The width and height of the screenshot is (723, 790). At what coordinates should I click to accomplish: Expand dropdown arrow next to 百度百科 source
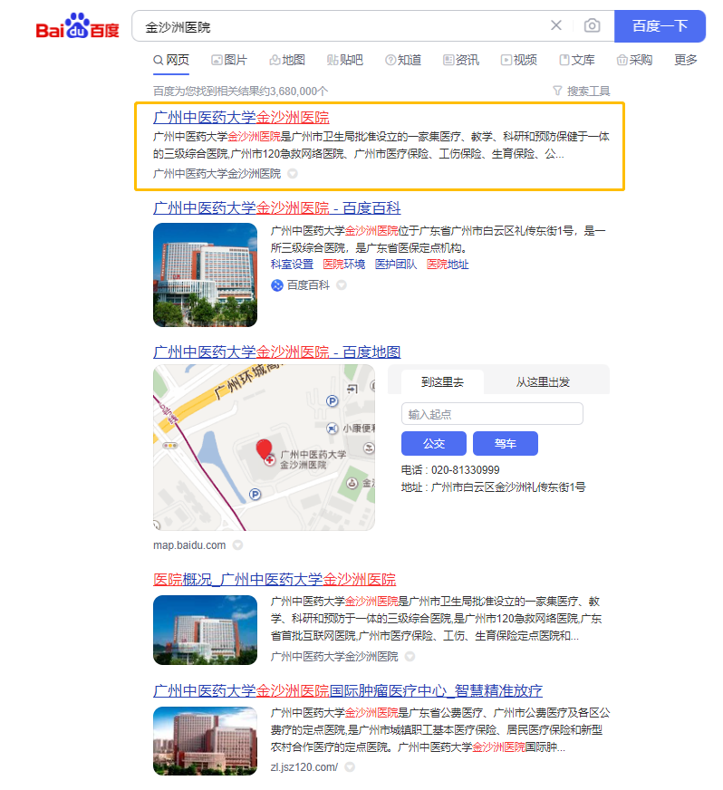click(x=342, y=285)
